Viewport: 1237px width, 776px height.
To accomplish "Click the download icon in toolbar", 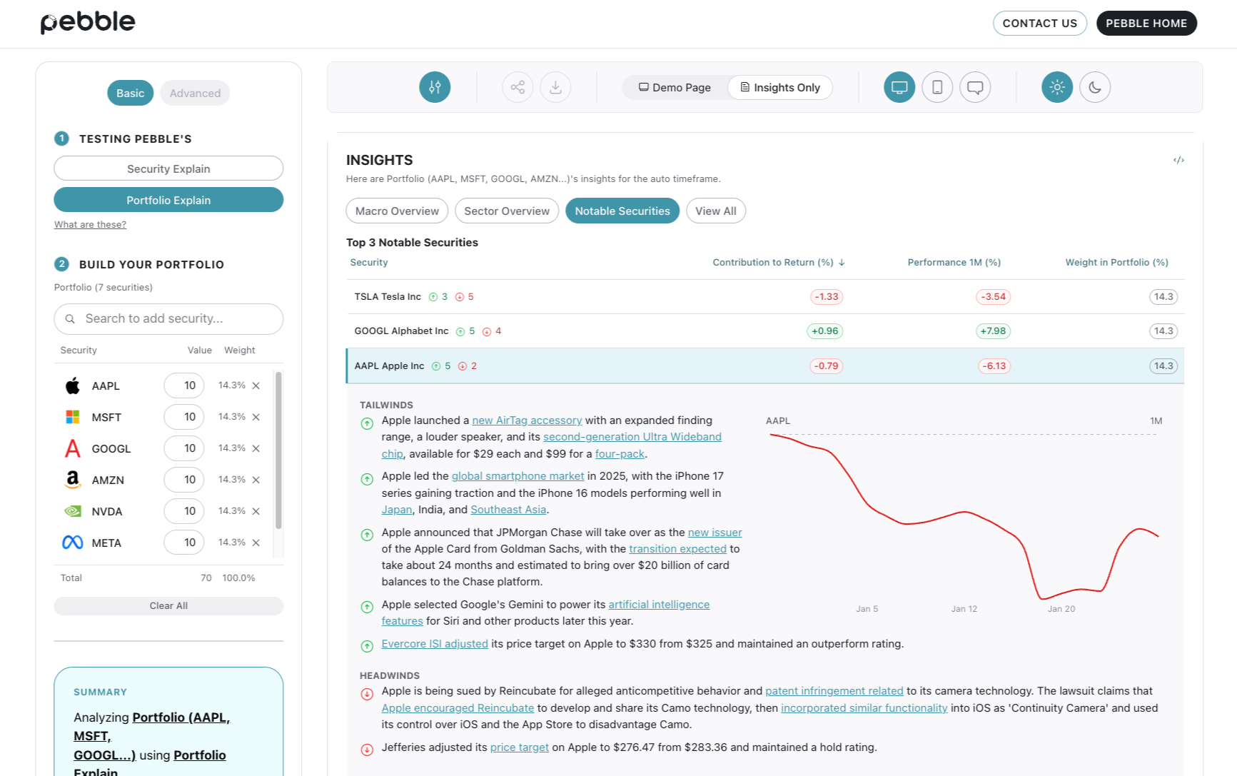I will pos(555,87).
